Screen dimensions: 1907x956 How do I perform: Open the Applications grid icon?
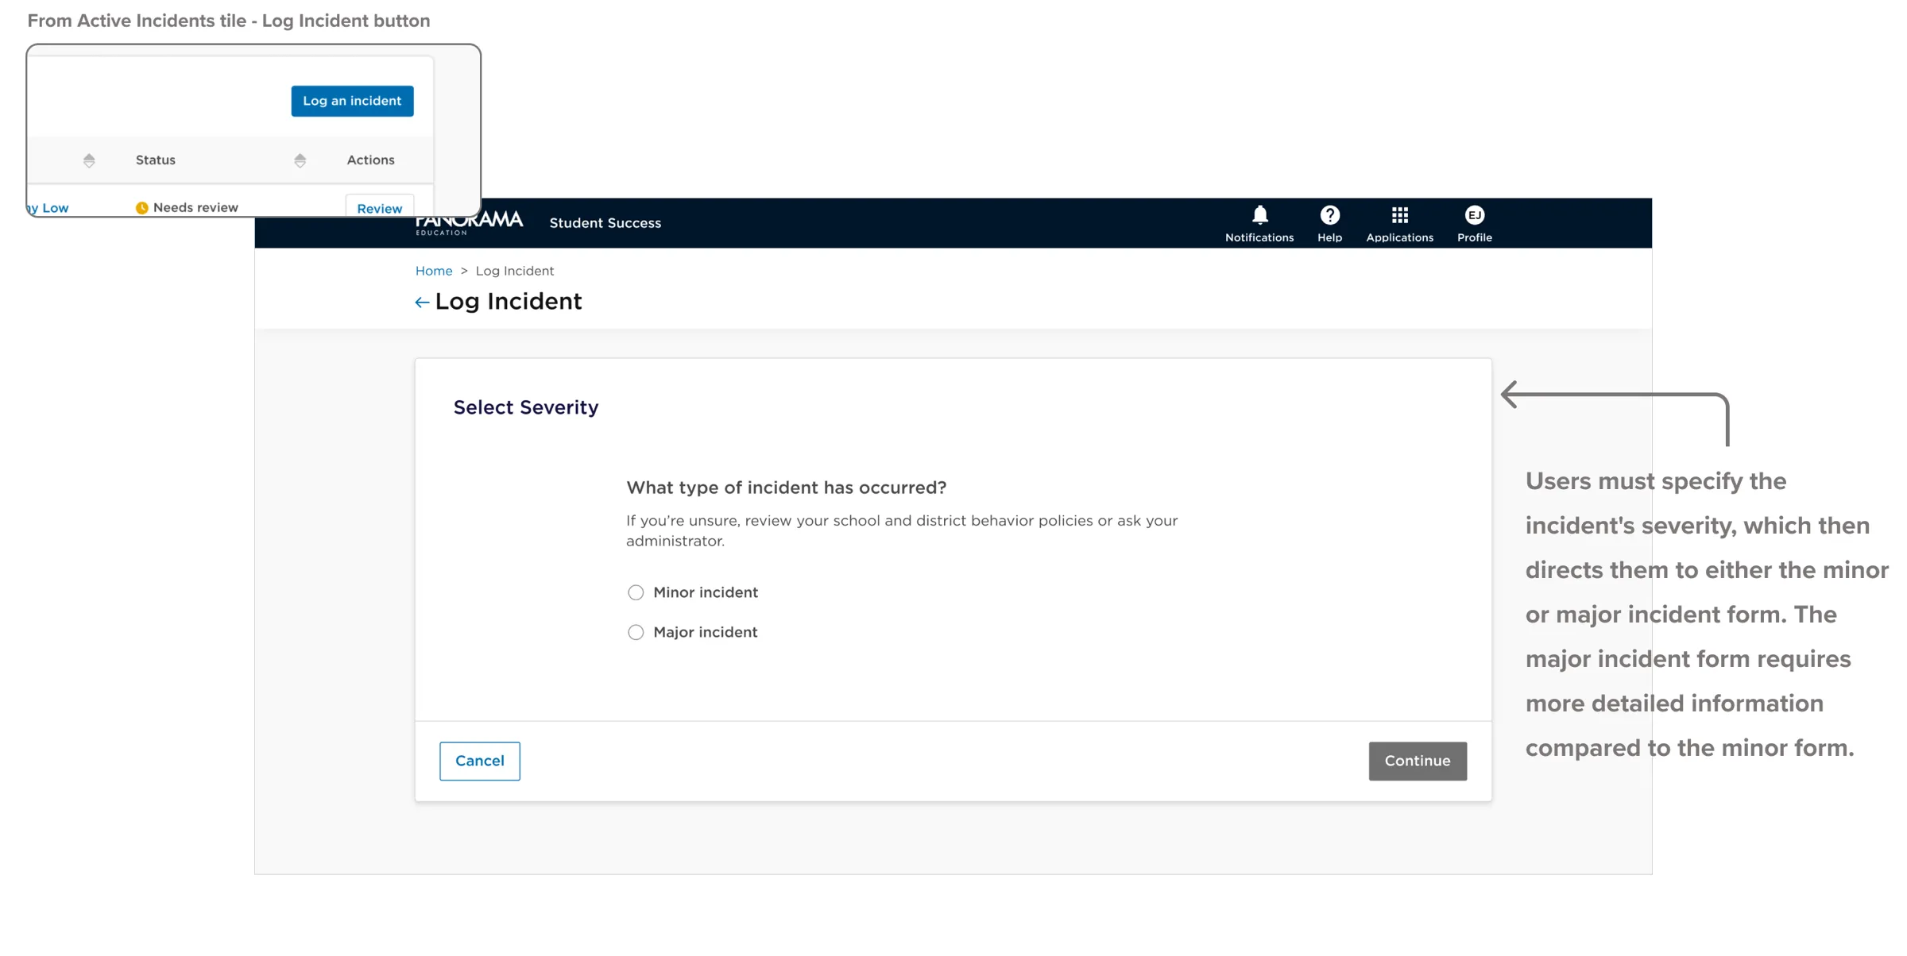tap(1399, 215)
